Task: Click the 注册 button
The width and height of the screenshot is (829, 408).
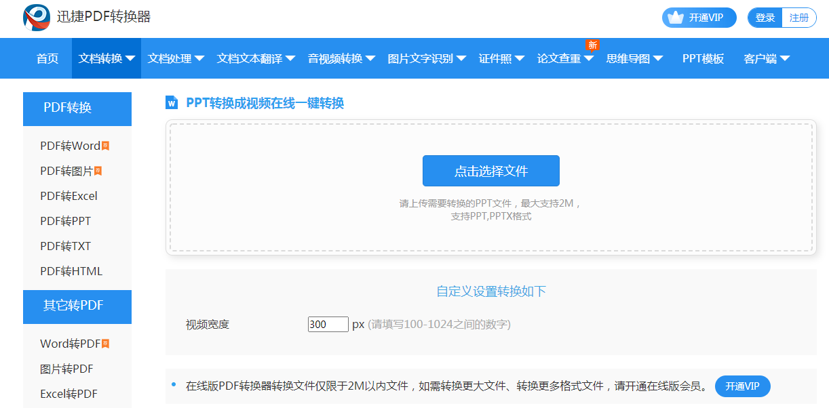Action: point(799,18)
